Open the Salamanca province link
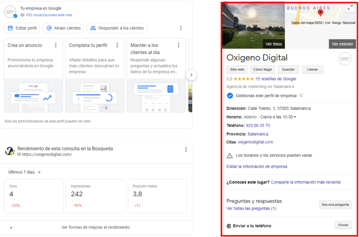 click(x=258, y=134)
